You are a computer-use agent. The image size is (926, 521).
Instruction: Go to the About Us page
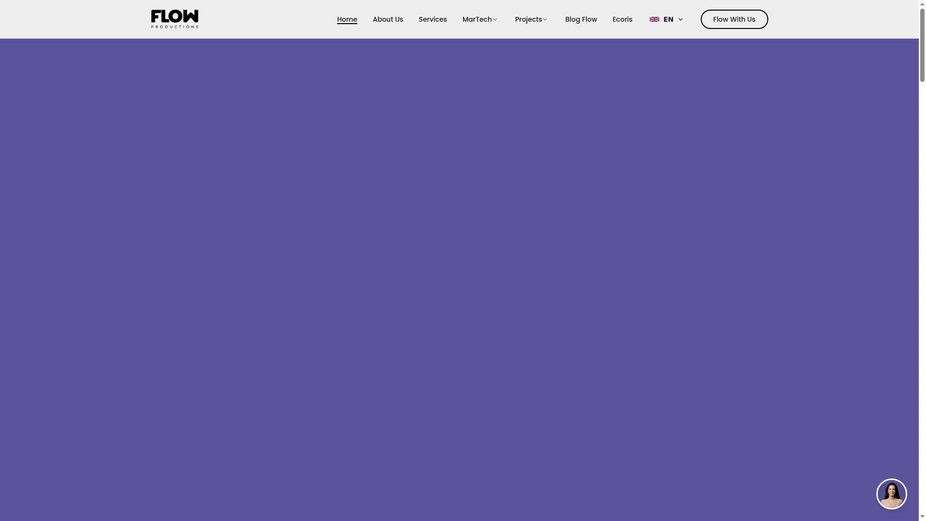(388, 19)
